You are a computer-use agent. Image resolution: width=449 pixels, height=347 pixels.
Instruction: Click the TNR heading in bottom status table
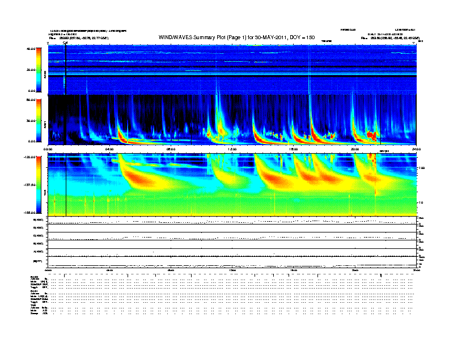tap(32, 305)
